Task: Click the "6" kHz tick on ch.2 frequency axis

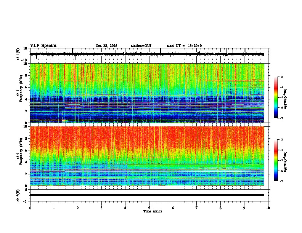Action: click(26, 150)
